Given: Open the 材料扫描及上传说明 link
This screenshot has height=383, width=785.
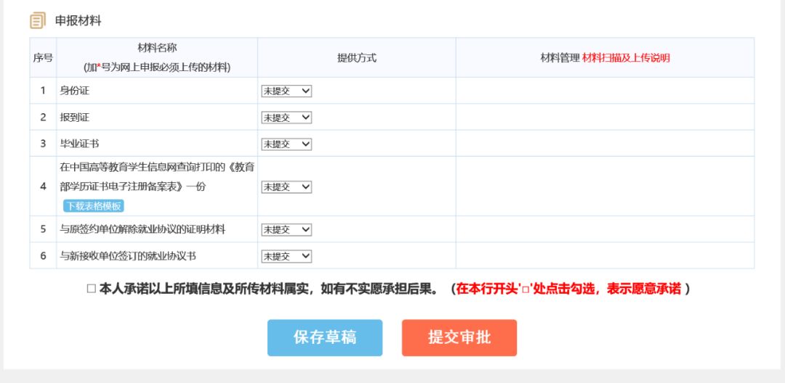Looking at the screenshot, I should [x=626, y=58].
